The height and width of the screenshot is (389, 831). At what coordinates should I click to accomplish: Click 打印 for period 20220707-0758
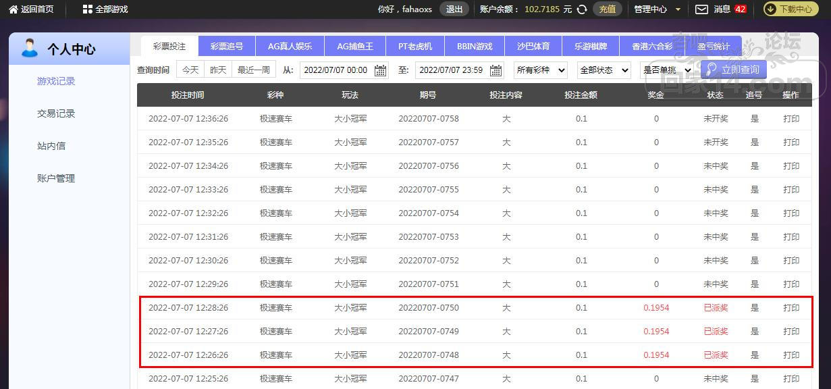(x=791, y=119)
